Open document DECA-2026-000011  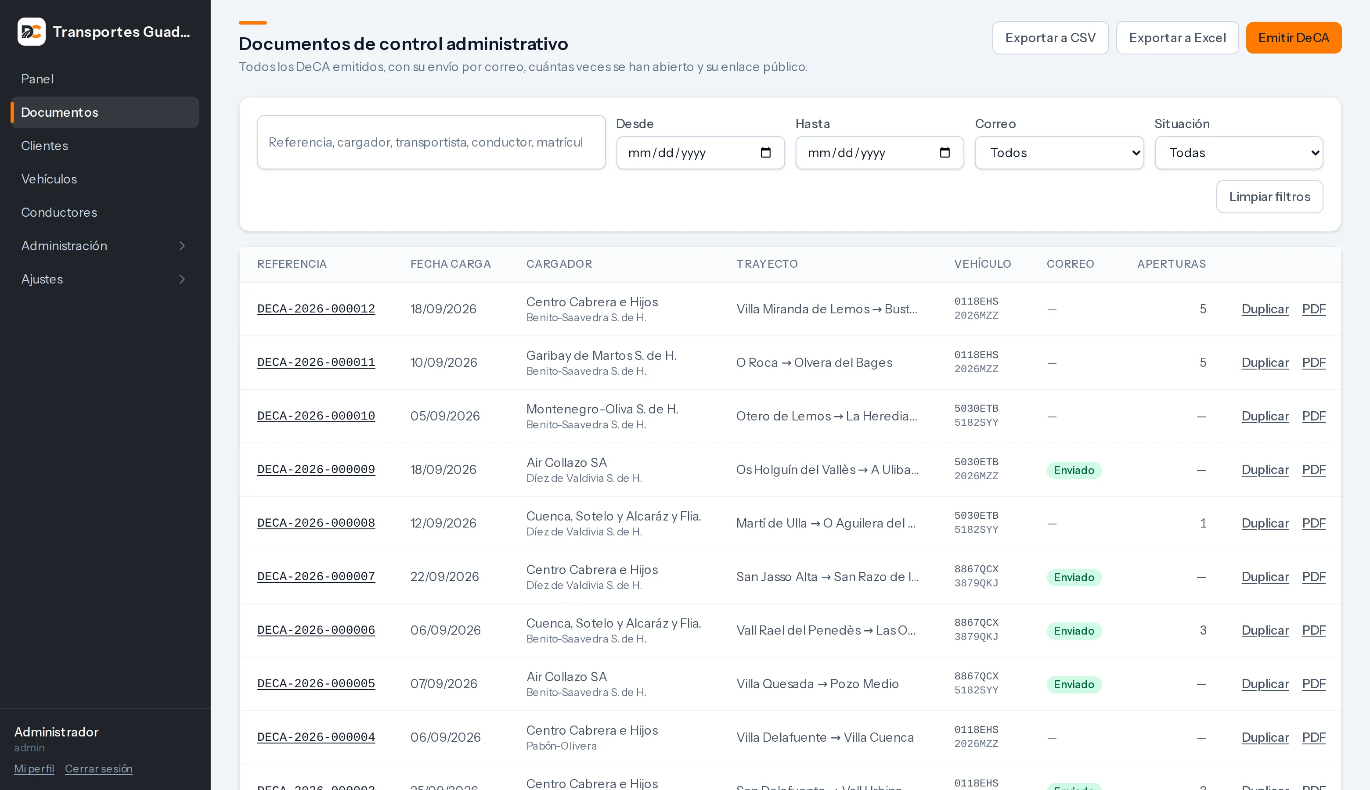[316, 363]
